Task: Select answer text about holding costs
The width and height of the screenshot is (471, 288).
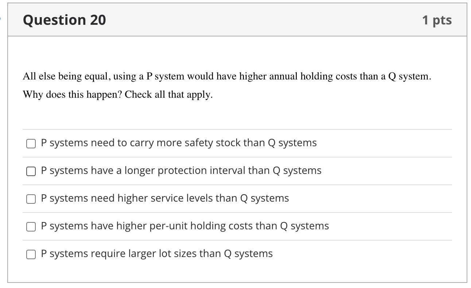Action: click(185, 226)
